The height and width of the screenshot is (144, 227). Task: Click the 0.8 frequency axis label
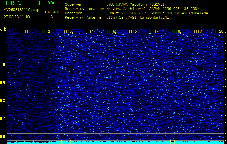[3, 101]
